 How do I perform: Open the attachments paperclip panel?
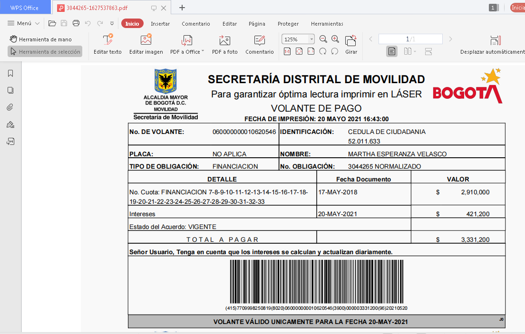click(10, 107)
